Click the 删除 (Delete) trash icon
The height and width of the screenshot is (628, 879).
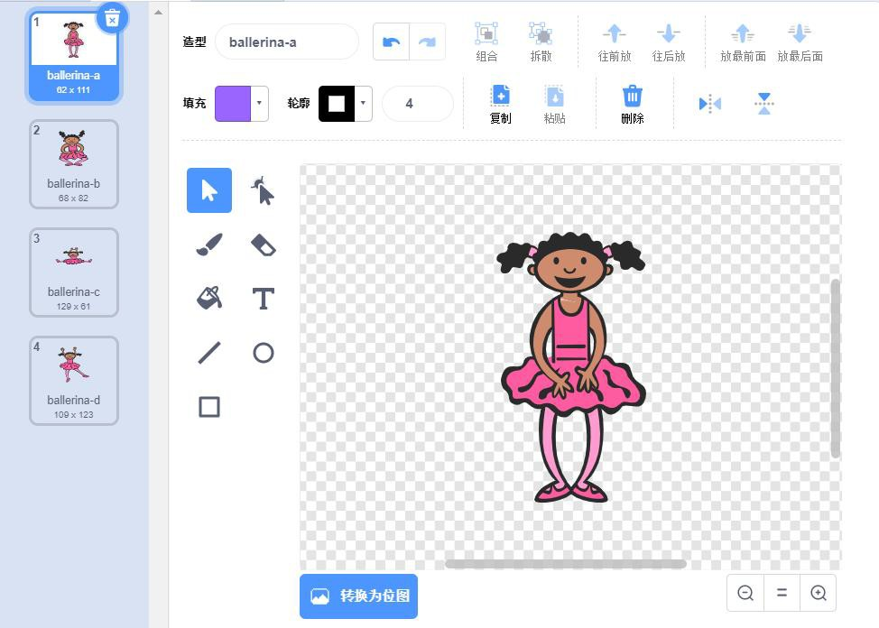(633, 96)
